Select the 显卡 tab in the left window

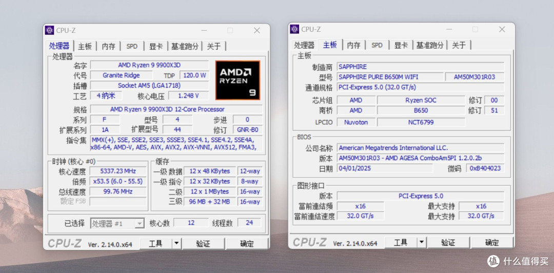click(156, 46)
